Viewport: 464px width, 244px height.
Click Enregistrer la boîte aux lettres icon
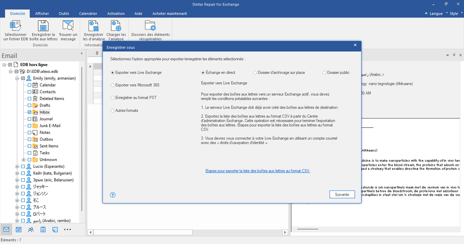coord(43,26)
